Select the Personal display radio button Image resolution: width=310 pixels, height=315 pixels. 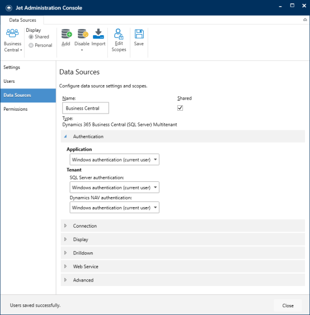[x=31, y=45]
